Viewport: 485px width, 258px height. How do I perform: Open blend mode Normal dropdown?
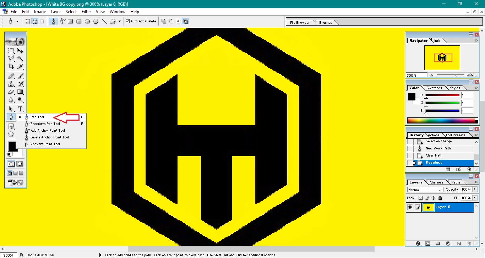[425, 190]
